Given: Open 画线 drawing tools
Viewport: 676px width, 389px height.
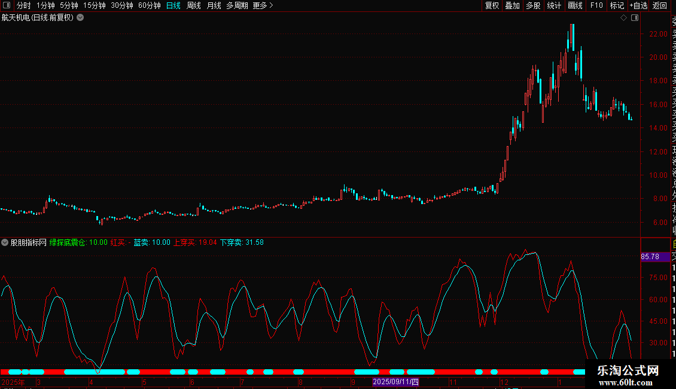Looking at the screenshot, I should click(575, 5).
